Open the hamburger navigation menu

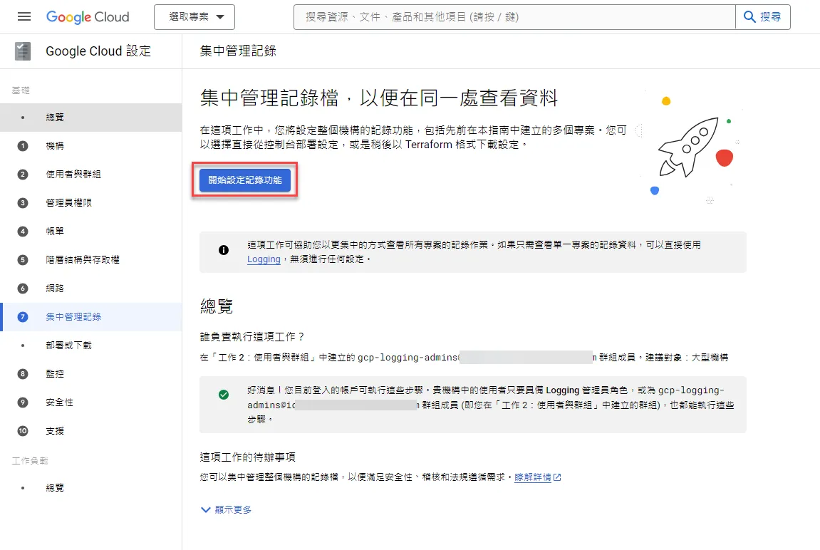24,16
